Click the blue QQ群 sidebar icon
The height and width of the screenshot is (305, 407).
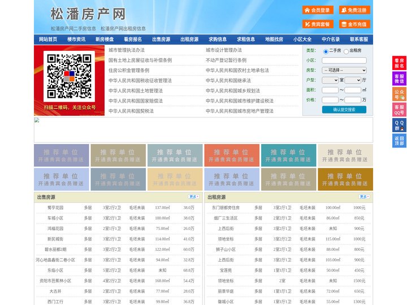point(399,125)
